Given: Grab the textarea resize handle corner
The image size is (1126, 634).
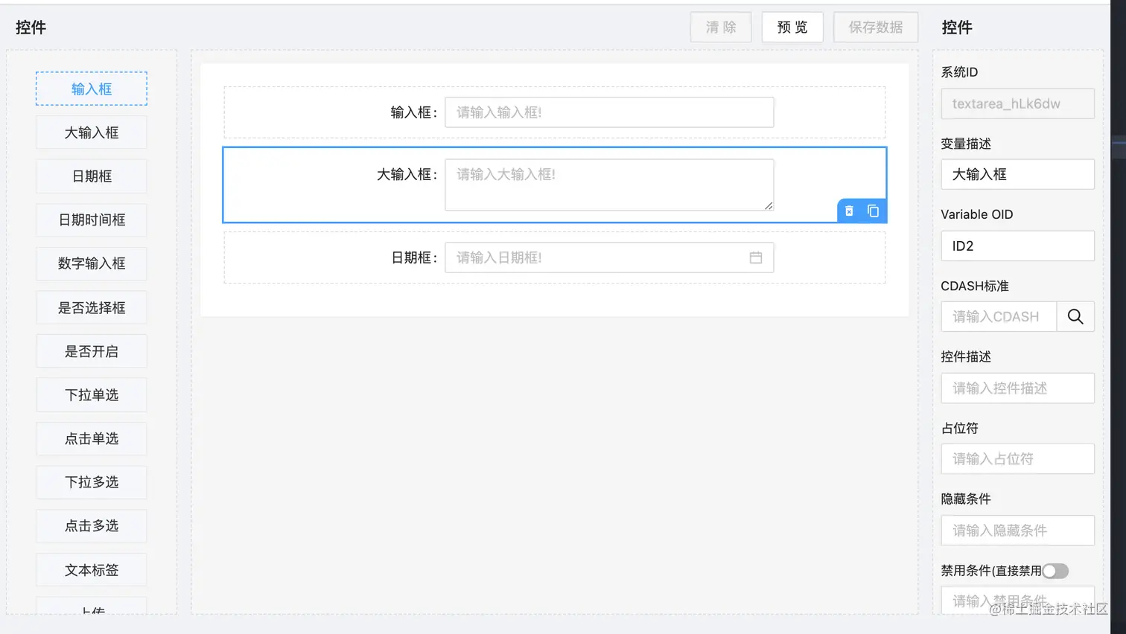Looking at the screenshot, I should click(x=769, y=205).
